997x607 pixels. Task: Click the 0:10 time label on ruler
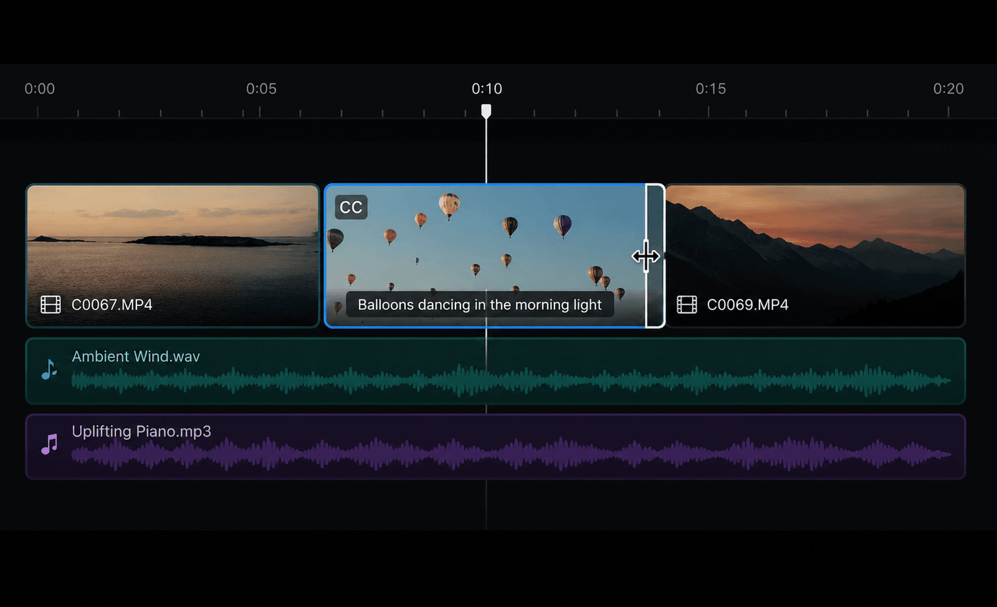click(x=487, y=89)
